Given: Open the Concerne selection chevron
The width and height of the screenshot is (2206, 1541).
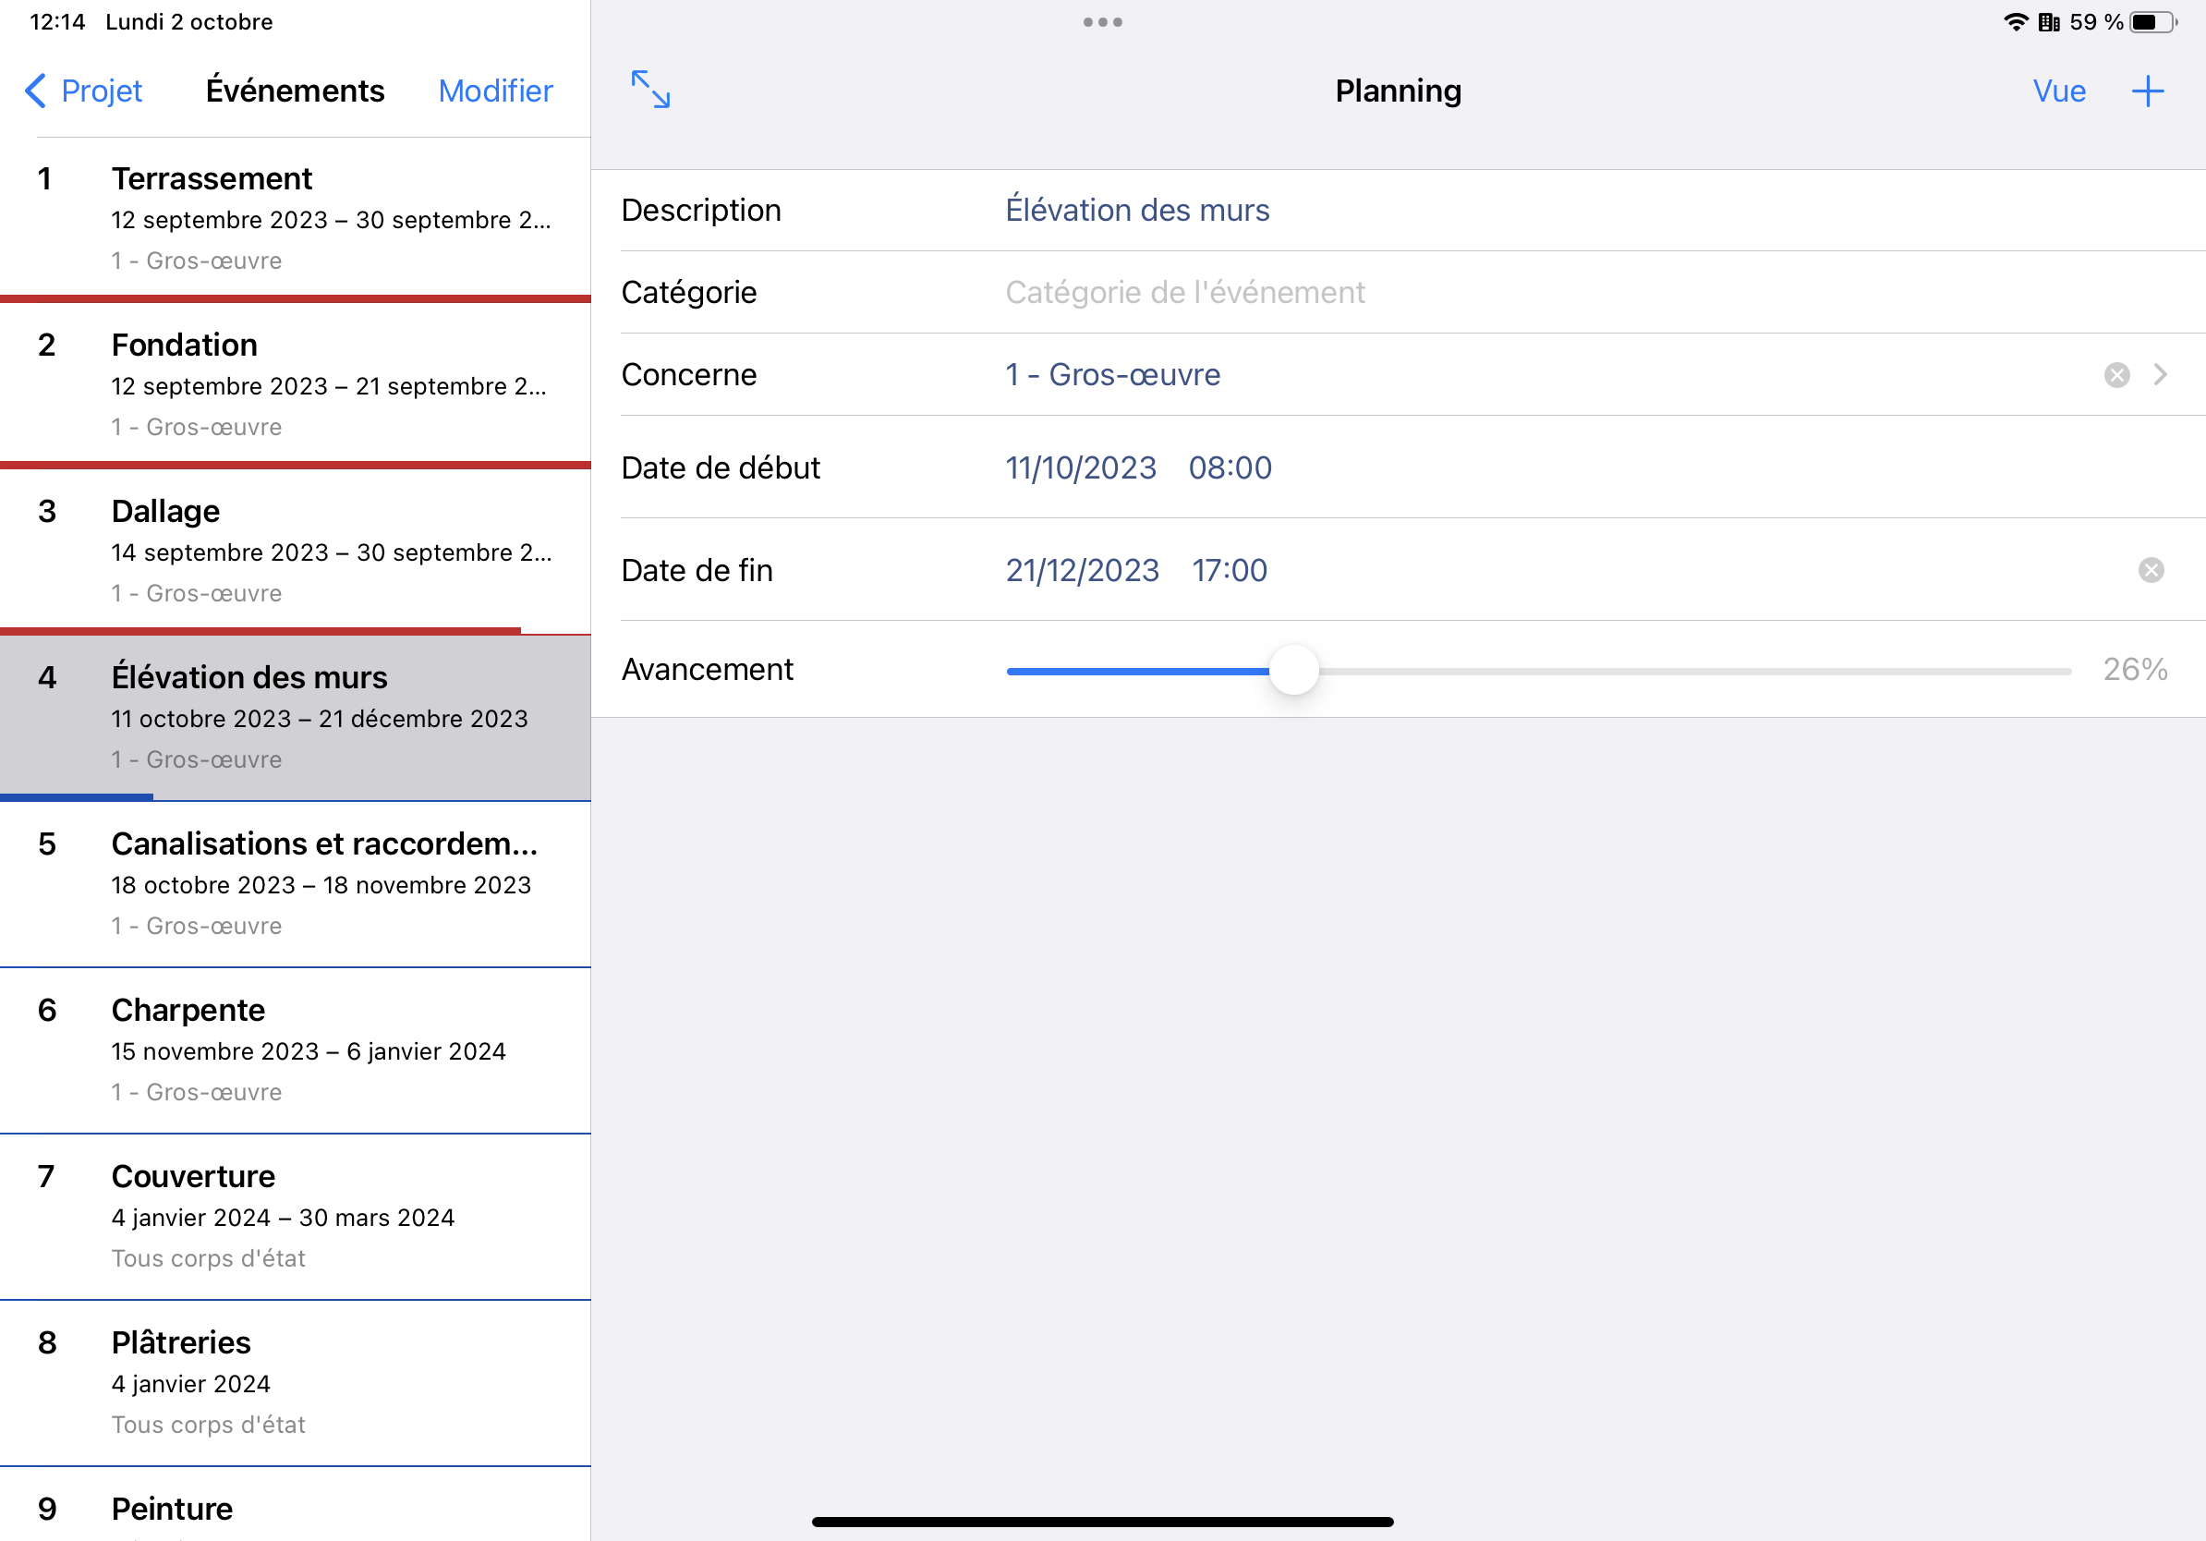Looking at the screenshot, I should [x=2160, y=375].
